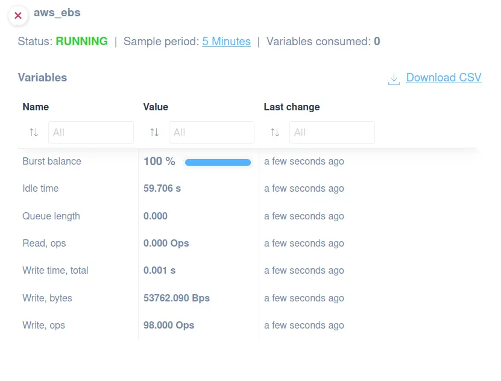Click last change time for Write, ops
This screenshot has height=381, width=501.
click(x=304, y=326)
